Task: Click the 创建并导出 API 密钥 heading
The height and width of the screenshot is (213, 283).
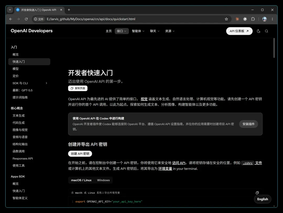Action: click(x=88, y=144)
